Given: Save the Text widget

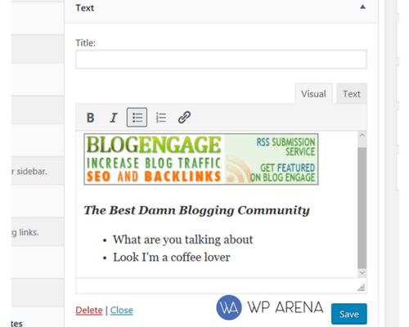Looking at the screenshot, I should coord(349,314).
